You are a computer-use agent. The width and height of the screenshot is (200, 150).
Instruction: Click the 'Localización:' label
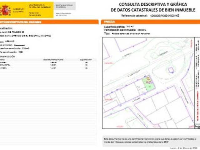point(6,28)
